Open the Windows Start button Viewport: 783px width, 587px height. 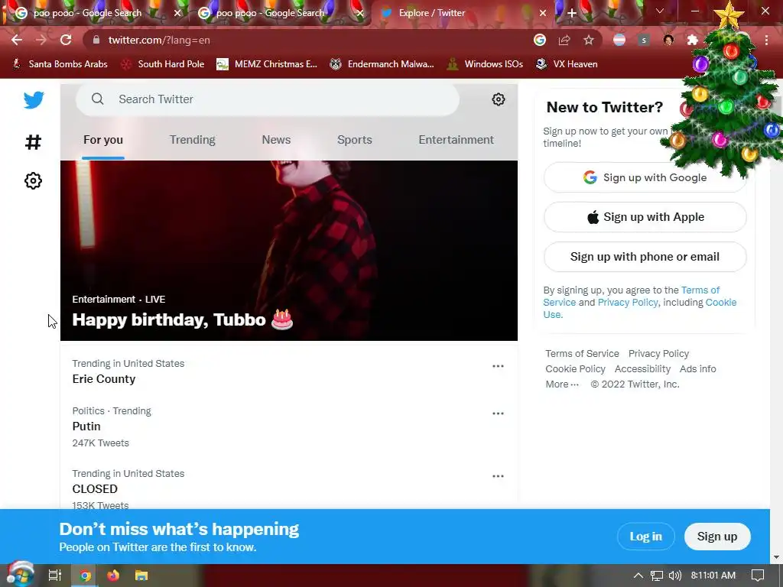[19, 575]
